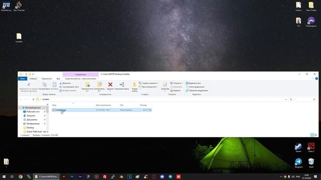Switch to Details view icon in status bar
This screenshot has height=180, width=321.
click(312, 135)
